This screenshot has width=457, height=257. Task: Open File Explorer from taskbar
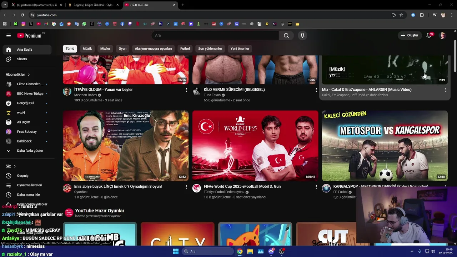(250, 251)
